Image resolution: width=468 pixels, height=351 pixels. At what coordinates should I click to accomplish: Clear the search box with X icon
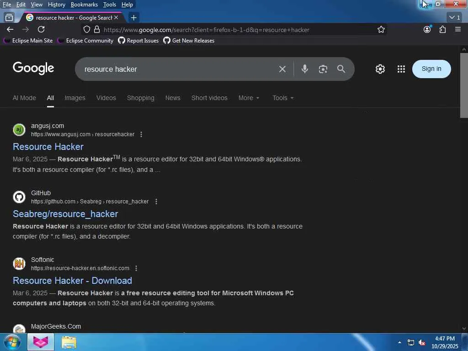(x=282, y=69)
